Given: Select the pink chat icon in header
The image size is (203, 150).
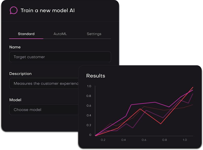Looking at the screenshot, I should point(13,10).
